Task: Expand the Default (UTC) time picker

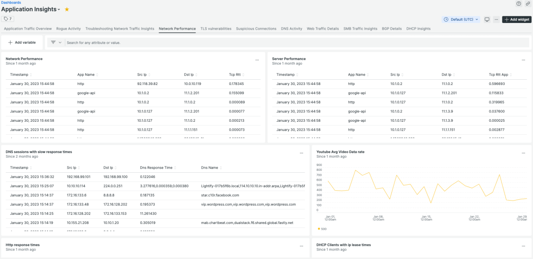Action: pos(461,19)
